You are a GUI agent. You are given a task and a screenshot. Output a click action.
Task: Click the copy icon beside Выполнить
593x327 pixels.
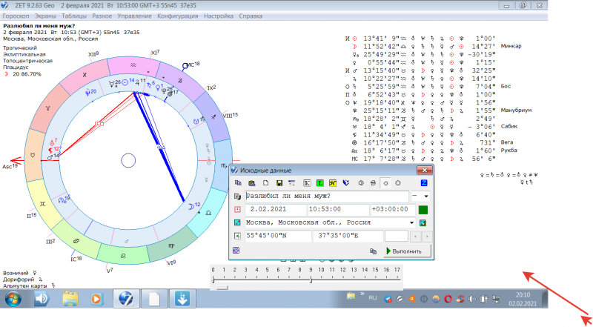(x=374, y=251)
